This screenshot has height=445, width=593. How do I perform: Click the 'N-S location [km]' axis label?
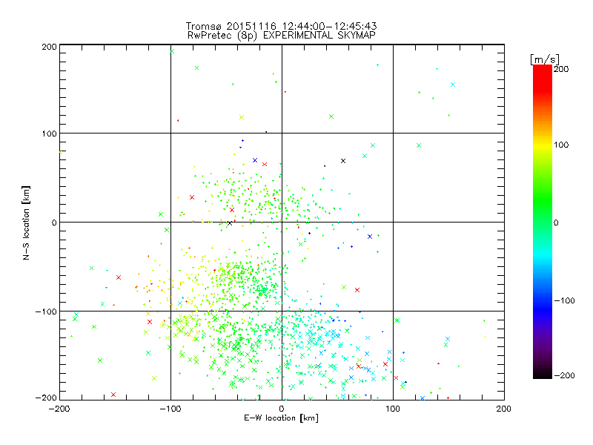pos(26,222)
